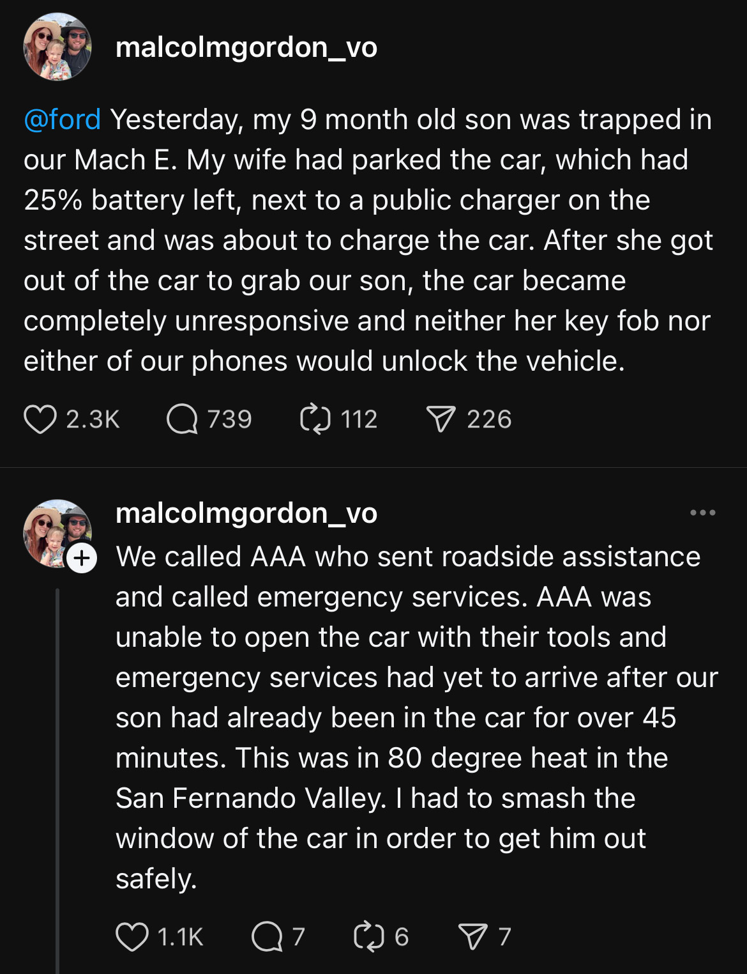Share the AAA reply via its paper plane icon
747x974 pixels.
472,937
